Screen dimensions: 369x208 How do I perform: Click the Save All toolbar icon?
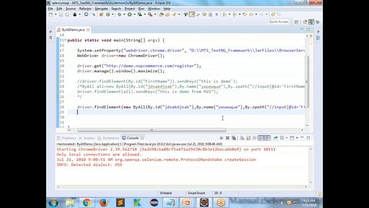[67, 14]
